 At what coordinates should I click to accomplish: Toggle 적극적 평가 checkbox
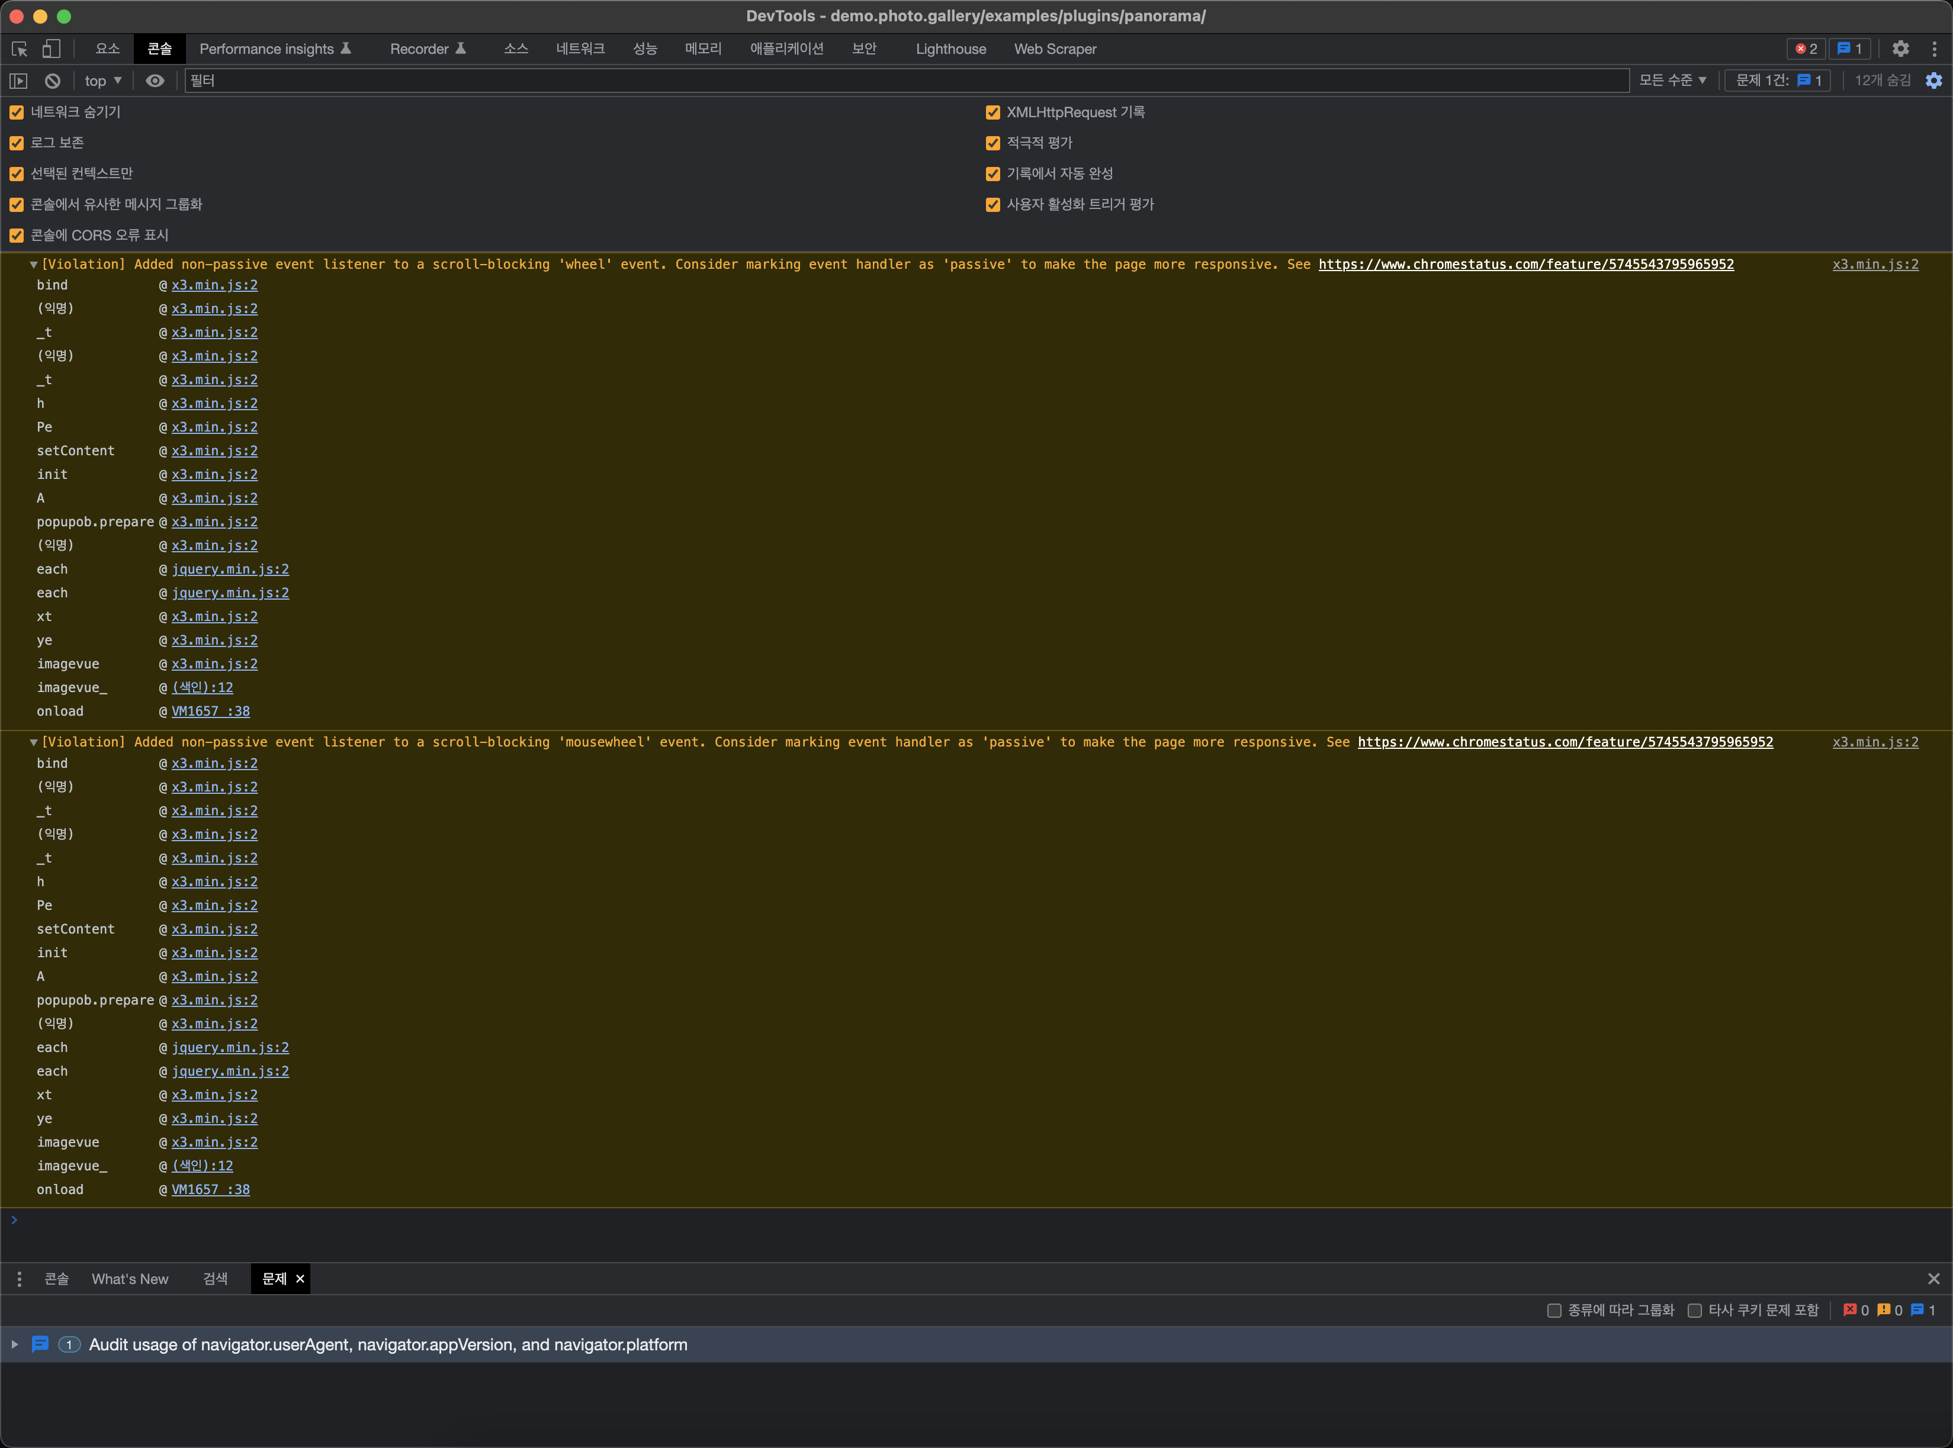[x=993, y=143]
